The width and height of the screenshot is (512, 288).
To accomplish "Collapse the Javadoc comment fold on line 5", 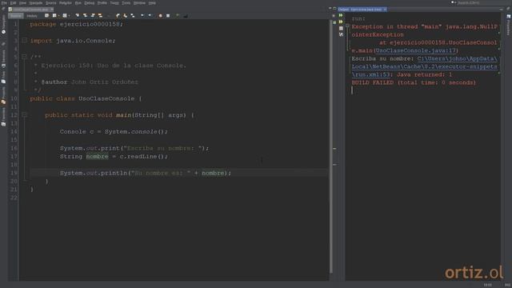I will (x=24, y=57).
